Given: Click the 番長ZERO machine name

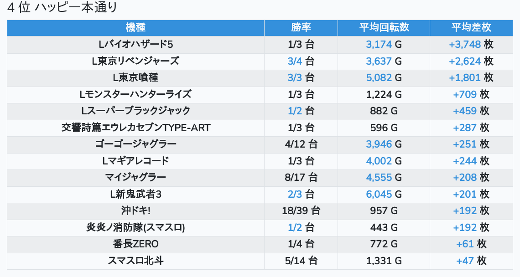Looking at the screenshot, I should click(135, 244).
